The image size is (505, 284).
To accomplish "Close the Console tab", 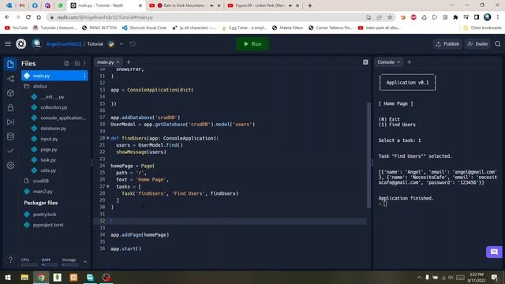I will point(398,62).
